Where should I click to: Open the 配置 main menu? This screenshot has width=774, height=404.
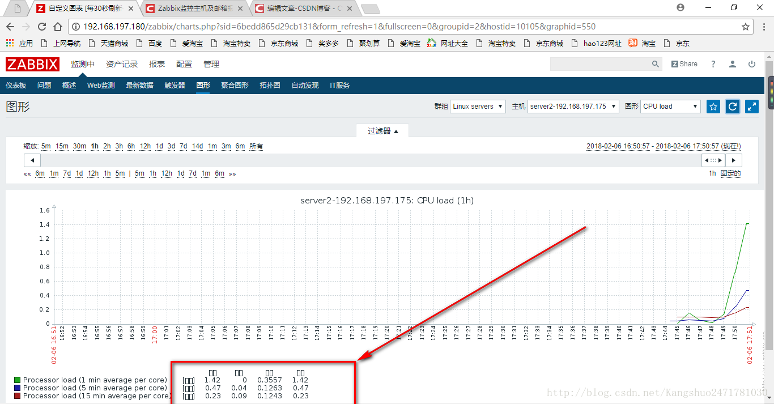[184, 64]
